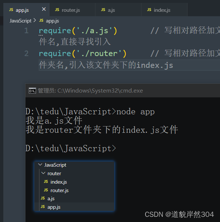Select the JavaScript root folder row

point(74,165)
